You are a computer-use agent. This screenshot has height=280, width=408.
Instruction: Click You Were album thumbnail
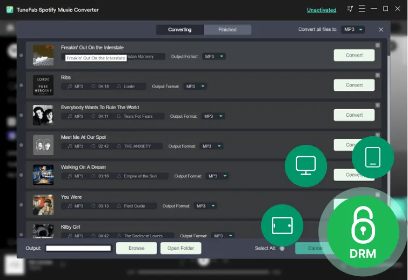coord(43,205)
